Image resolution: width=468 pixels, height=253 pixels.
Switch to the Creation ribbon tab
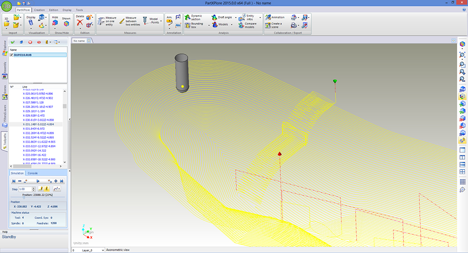39,10
